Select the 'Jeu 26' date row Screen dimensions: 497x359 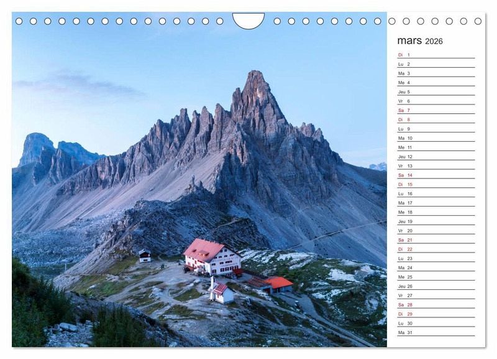click(436, 286)
